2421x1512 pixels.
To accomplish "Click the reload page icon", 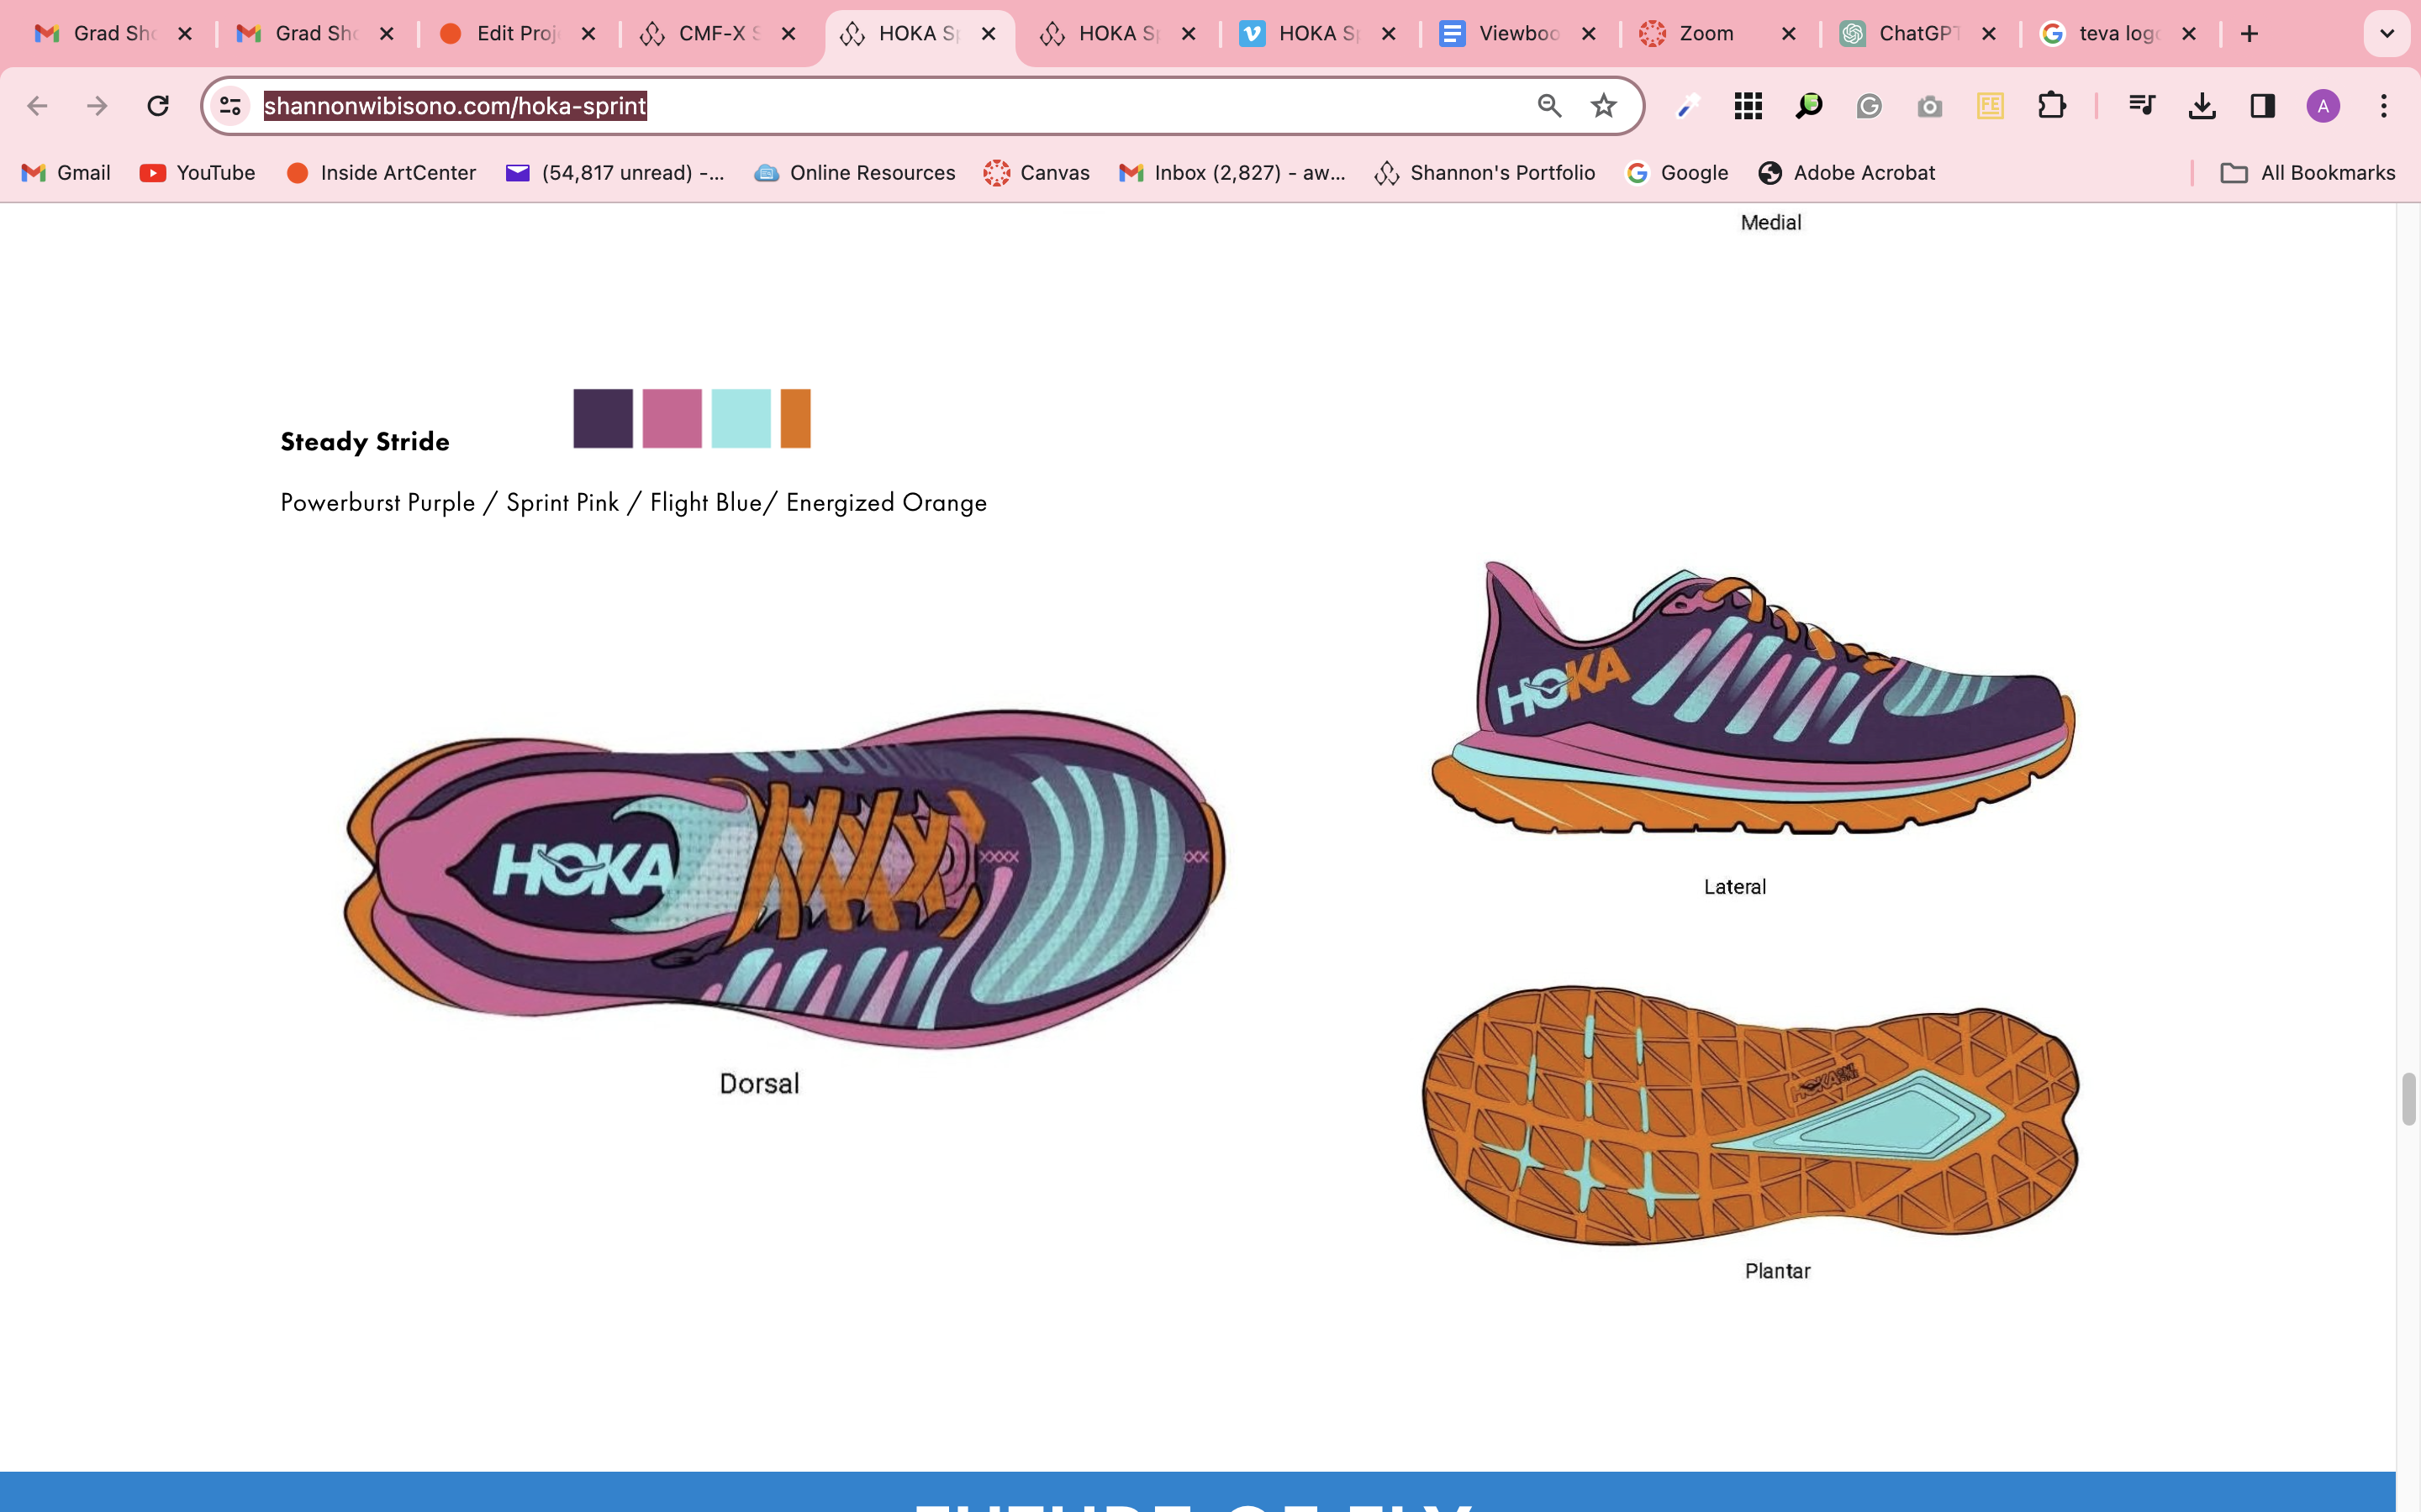I will (x=158, y=106).
